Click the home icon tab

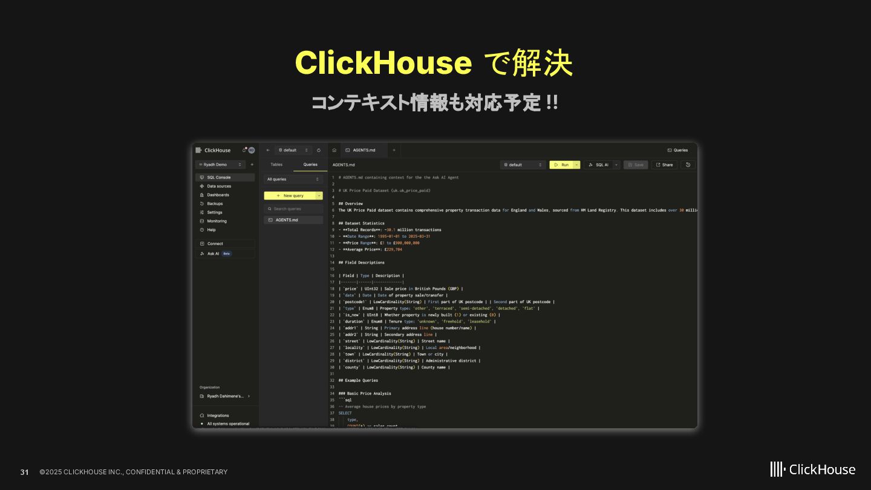(334, 150)
